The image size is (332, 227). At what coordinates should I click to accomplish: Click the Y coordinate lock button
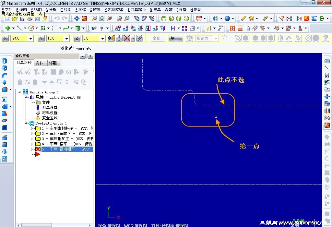click(41, 38)
